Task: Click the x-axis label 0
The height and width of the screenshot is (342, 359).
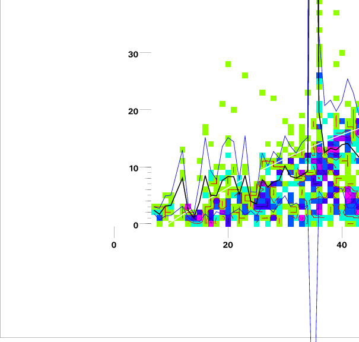Action: point(114,245)
